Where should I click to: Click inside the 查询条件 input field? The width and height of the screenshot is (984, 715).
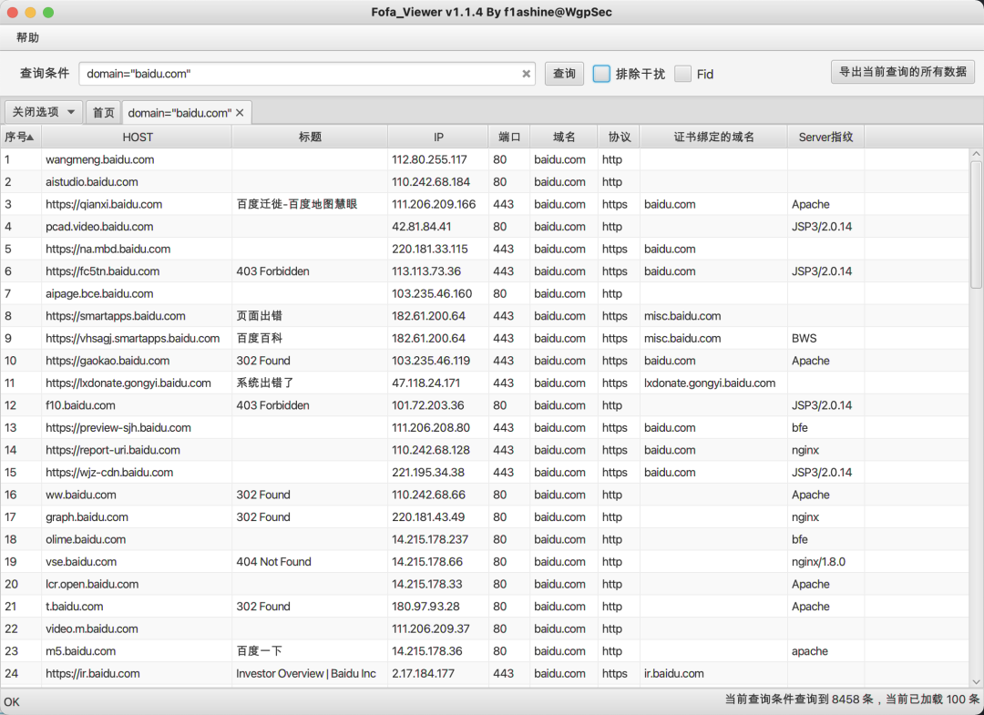(x=307, y=74)
